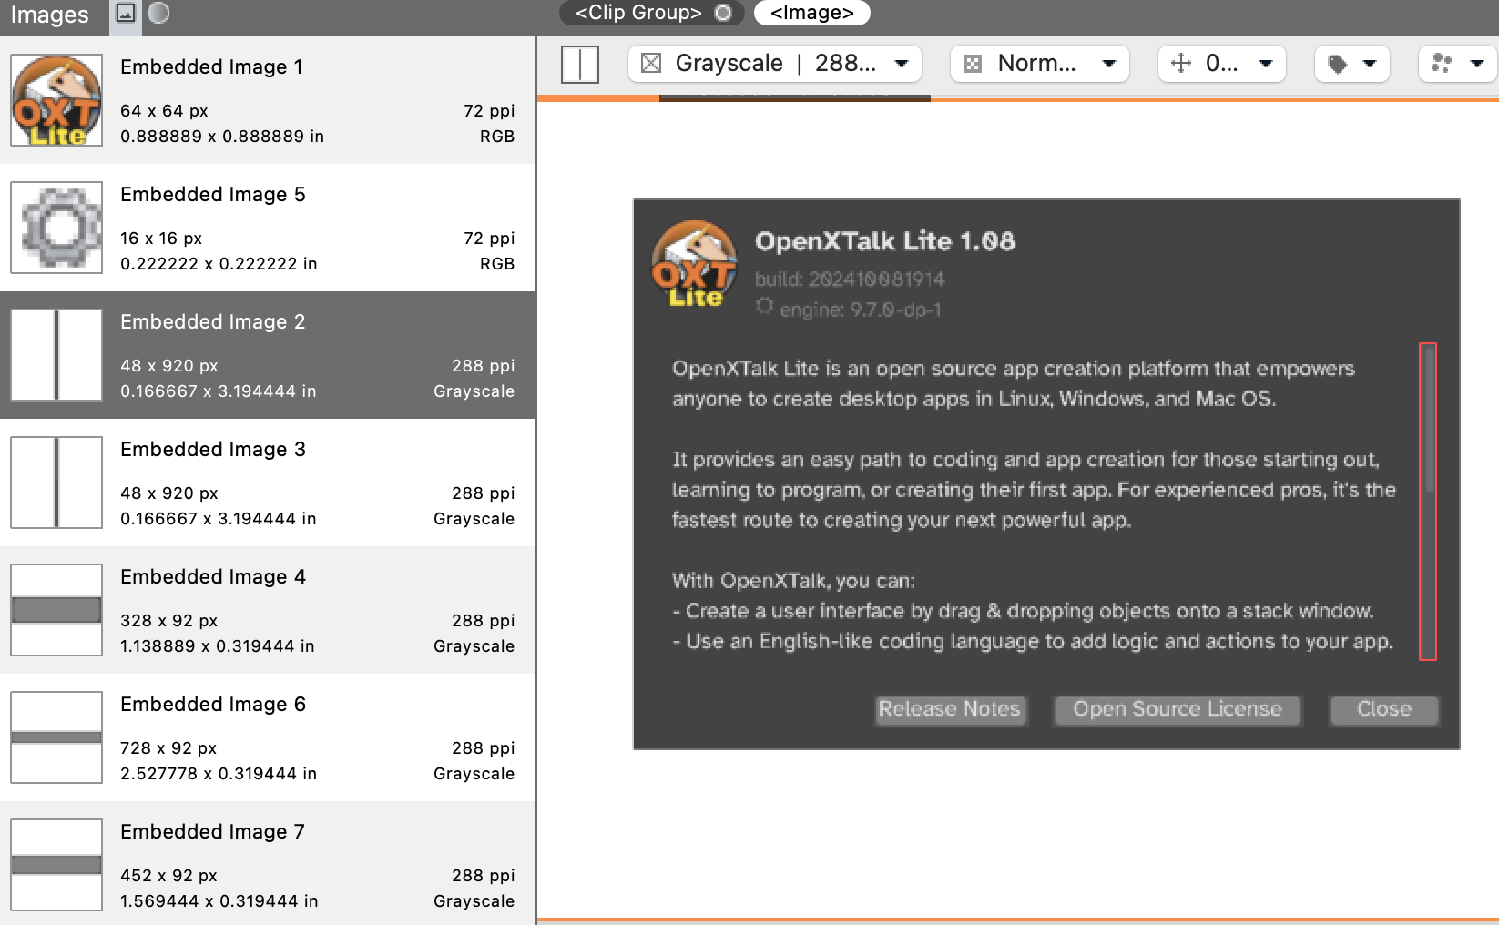Click the move cross-arrows icon

[1181, 63]
